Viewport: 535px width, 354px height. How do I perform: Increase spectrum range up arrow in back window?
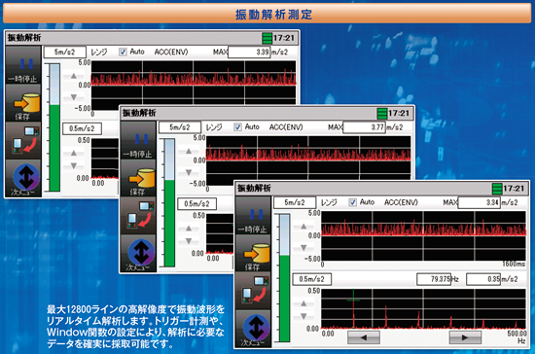click(73, 153)
